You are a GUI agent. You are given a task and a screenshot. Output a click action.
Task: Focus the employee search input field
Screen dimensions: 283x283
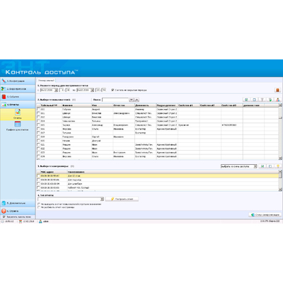click(x=115, y=100)
